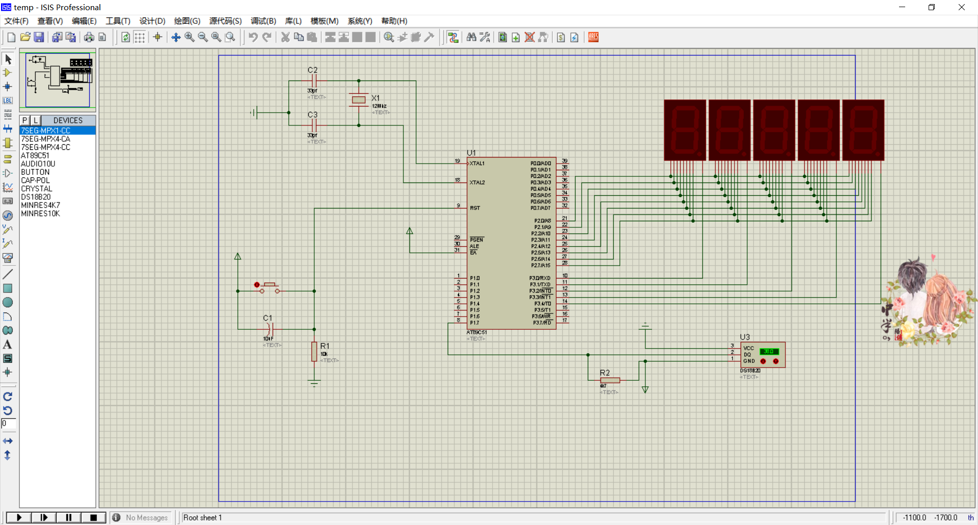The image size is (978, 525).
Task: Zoom to view entire sheet
Action: point(216,37)
